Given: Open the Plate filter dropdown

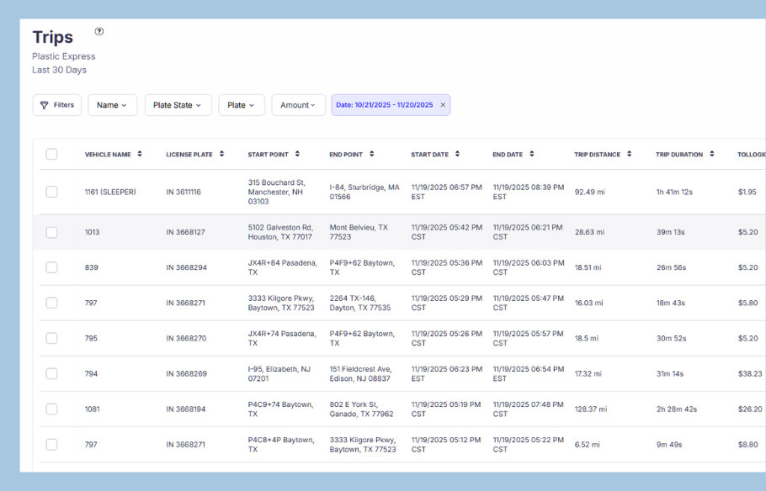Looking at the screenshot, I should [242, 105].
